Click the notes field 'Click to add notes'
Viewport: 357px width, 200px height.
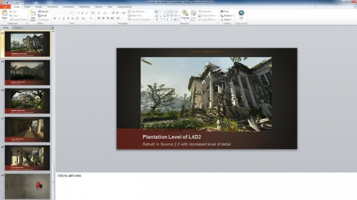coord(69,176)
